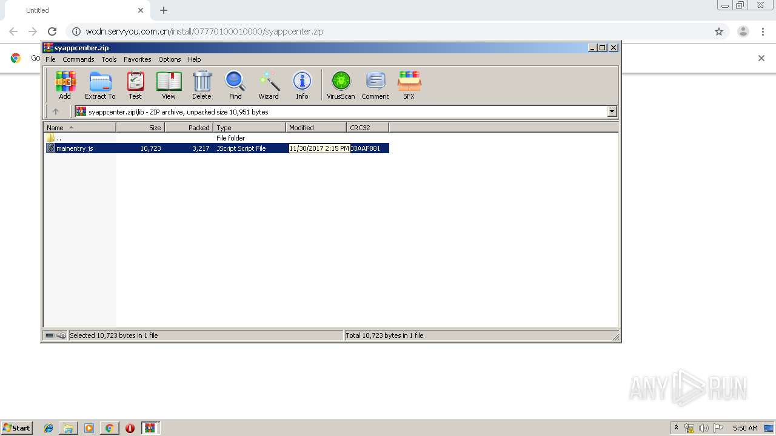Sort by the Modified column header
Viewport: 776px width, 436px height.
(x=316, y=128)
